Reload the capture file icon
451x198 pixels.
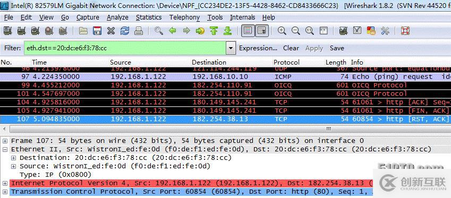[x=125, y=31]
